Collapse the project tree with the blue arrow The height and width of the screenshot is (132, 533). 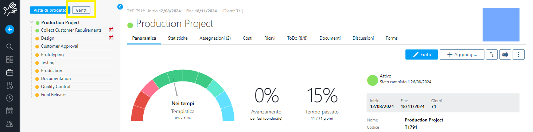pos(121,7)
